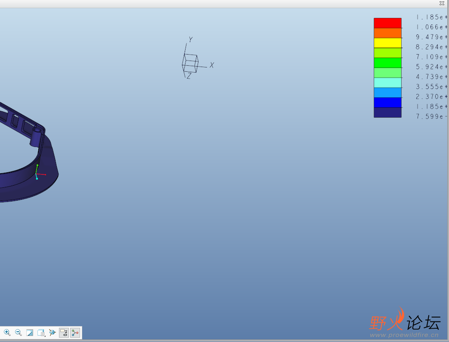Select the pale green legend color band
The height and width of the screenshot is (342, 449).
click(387, 73)
